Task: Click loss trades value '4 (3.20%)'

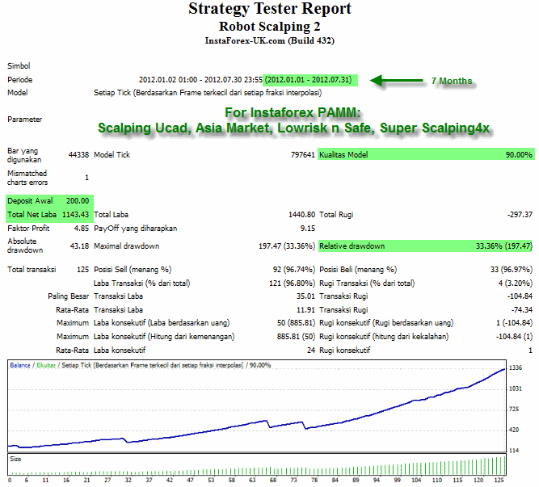Action: 516,283
